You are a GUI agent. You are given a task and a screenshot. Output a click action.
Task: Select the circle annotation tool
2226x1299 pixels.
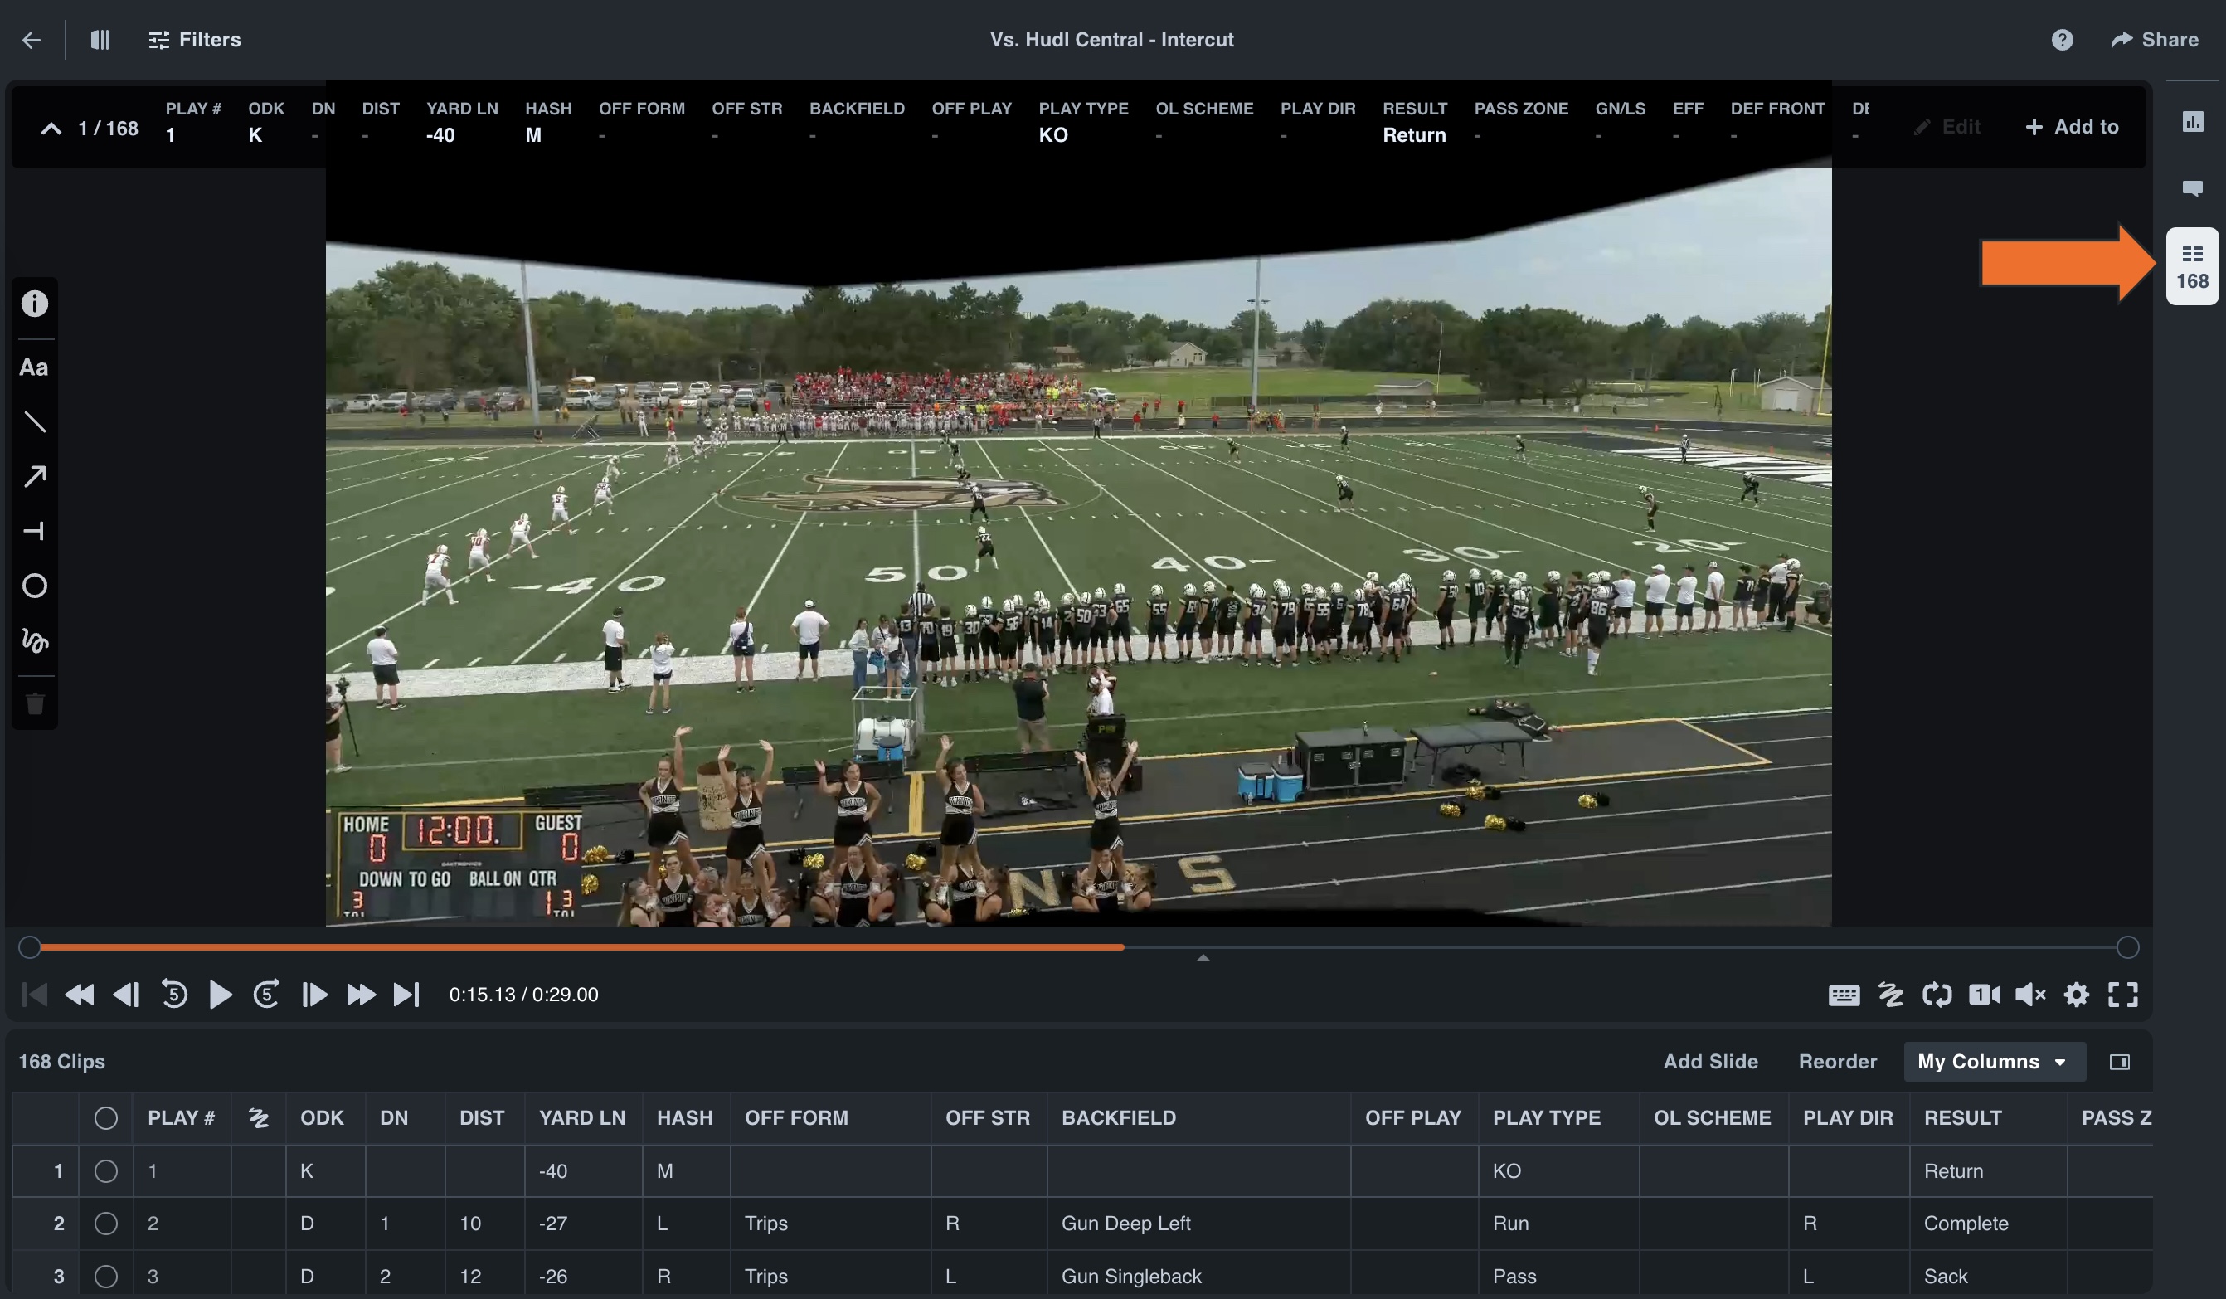[x=35, y=586]
